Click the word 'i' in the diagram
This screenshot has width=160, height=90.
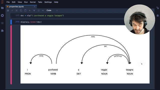point(27,70)
